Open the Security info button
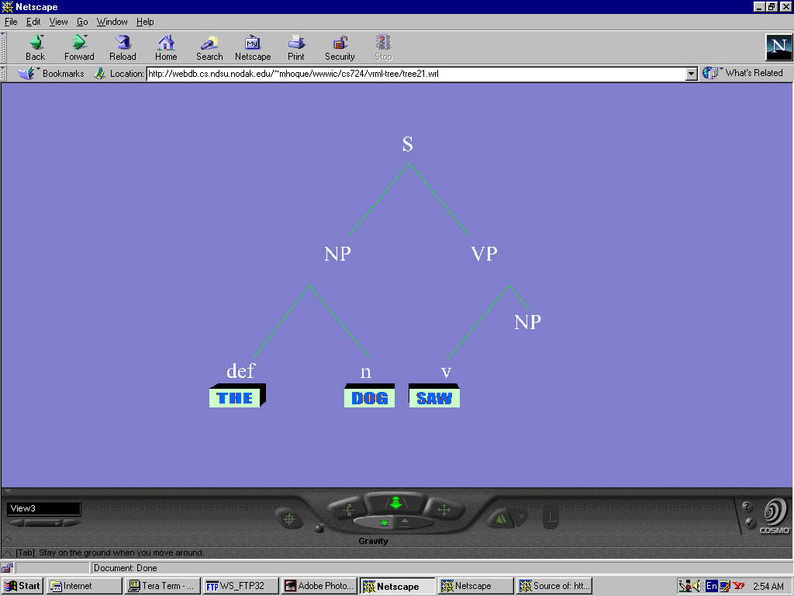 tap(340, 47)
